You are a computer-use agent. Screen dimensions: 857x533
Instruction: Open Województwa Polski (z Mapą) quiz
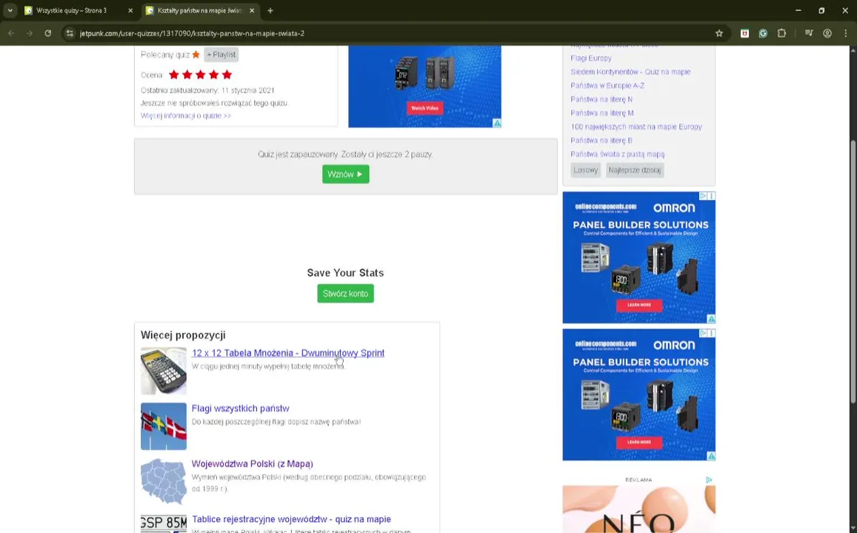coord(253,463)
